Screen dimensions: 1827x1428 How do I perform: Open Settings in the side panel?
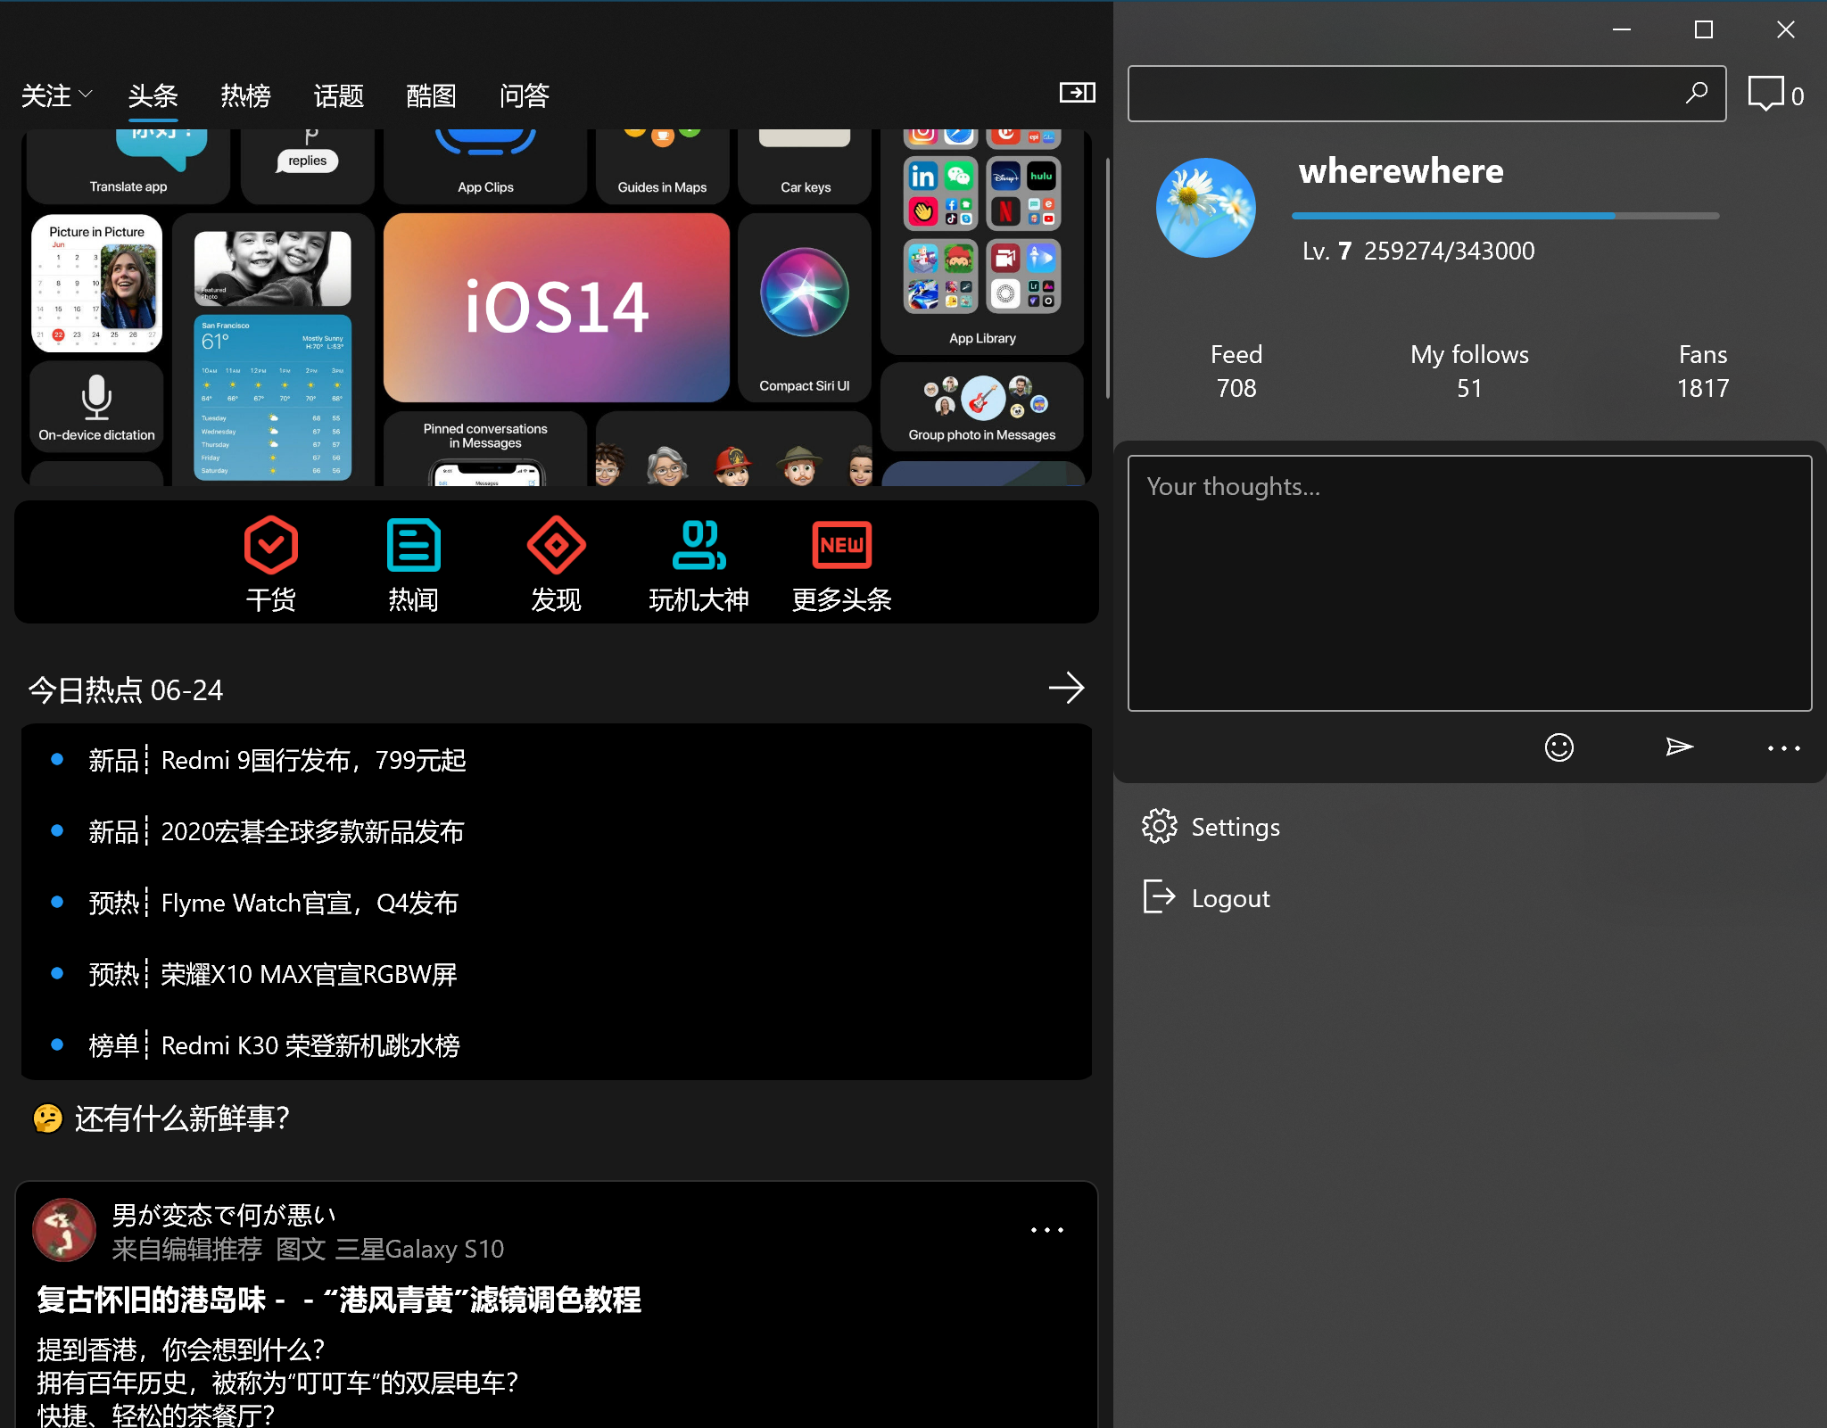[1235, 827]
